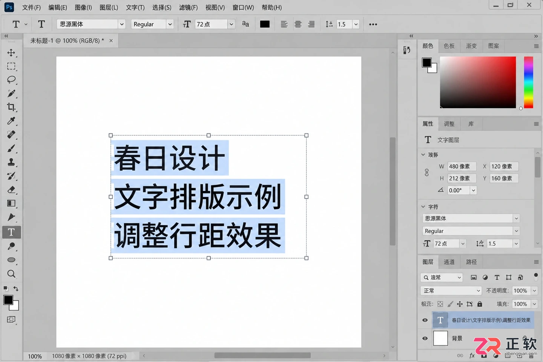Image resolution: width=543 pixels, height=362 pixels.
Task: Click the W width field 480 像素
Action: [x=462, y=166]
